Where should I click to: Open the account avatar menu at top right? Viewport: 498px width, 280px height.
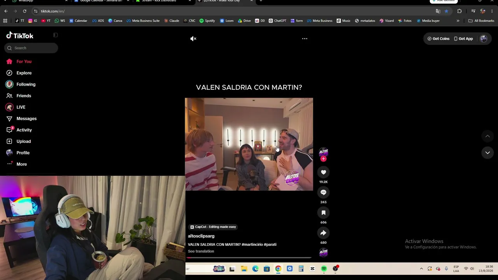484,38
